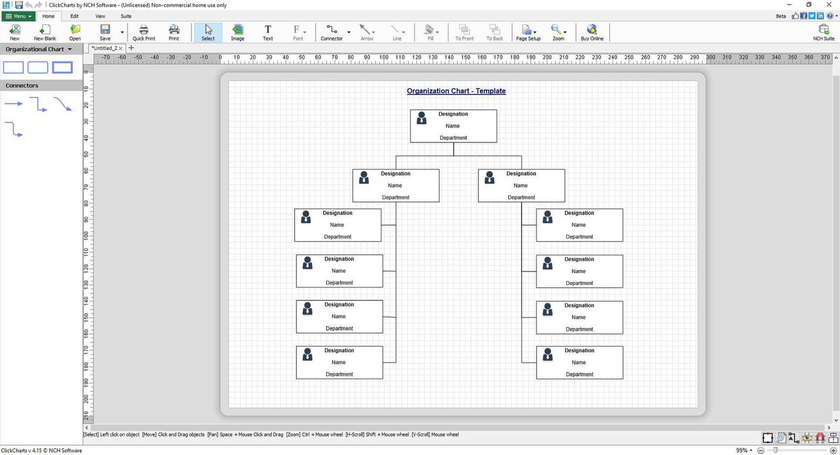Pick the rounded rectangle shape in sidebar
This screenshot has width=840, height=455.
[38, 67]
